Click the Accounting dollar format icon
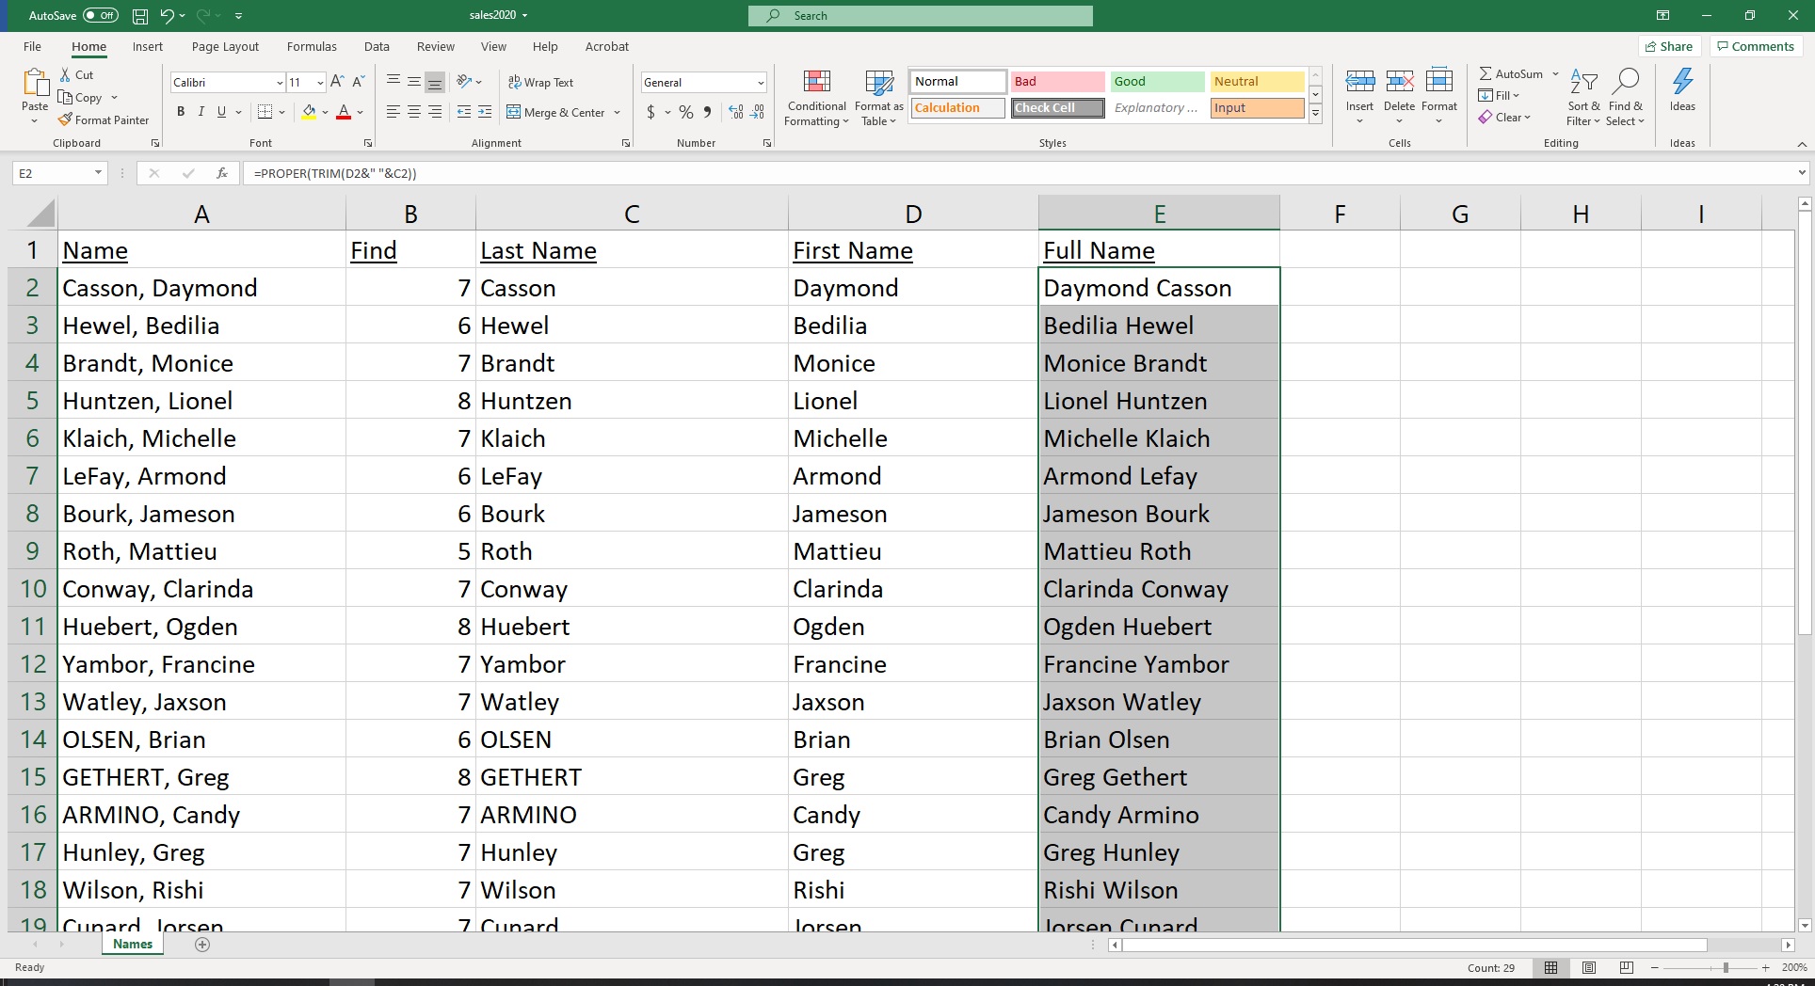The width and height of the screenshot is (1815, 986). tap(651, 112)
